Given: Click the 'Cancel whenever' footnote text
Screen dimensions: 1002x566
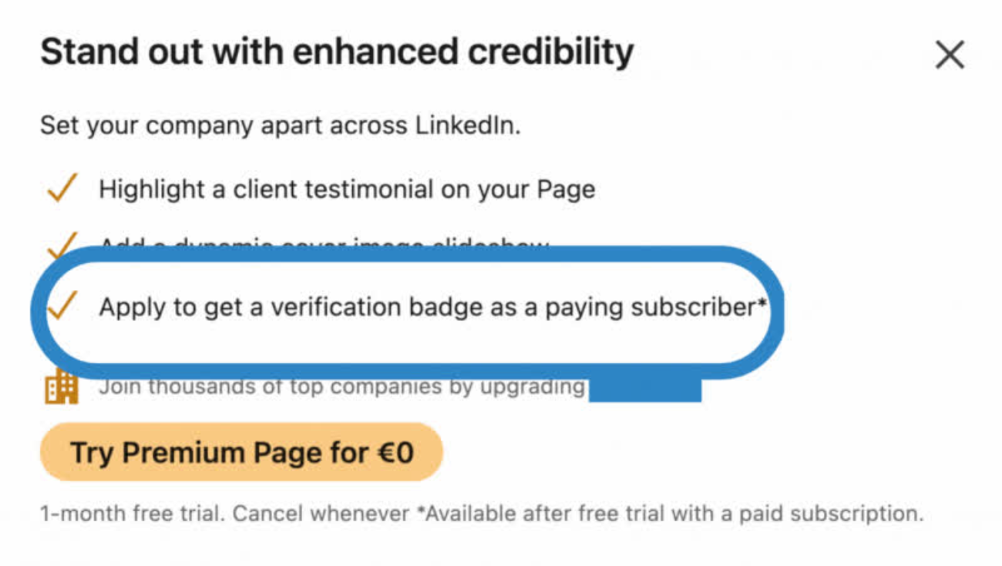Looking at the screenshot, I should (x=321, y=514).
